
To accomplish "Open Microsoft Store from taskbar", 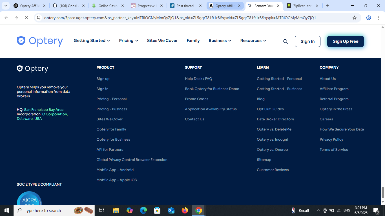I will (157, 210).
